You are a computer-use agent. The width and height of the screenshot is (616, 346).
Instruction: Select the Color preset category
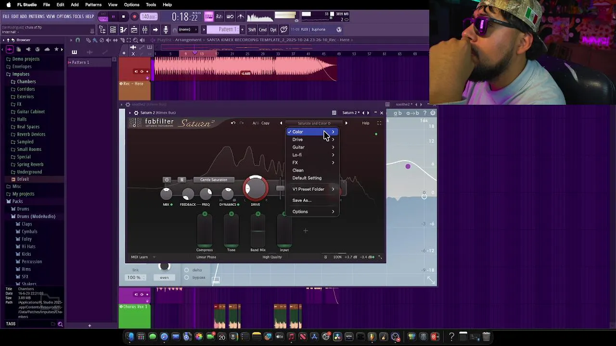(313, 132)
